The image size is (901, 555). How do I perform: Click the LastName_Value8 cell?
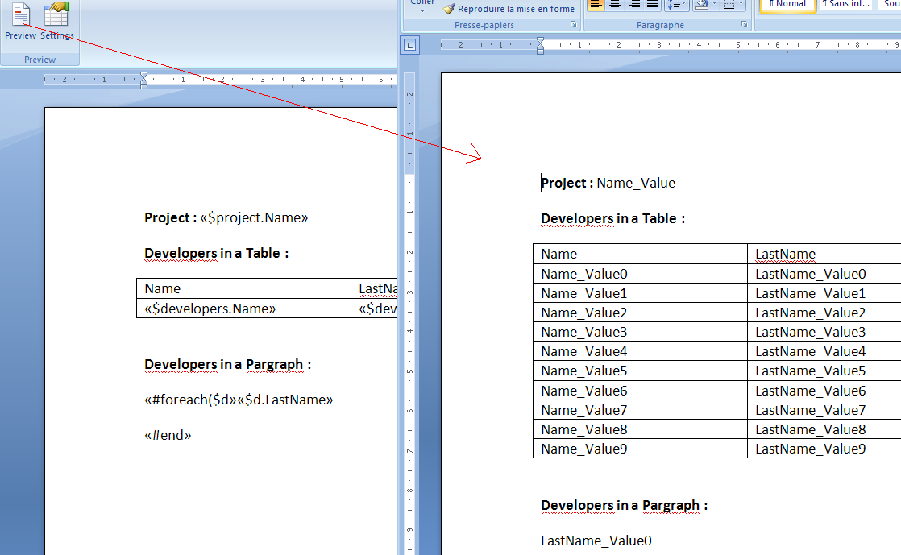pyautogui.click(x=824, y=430)
